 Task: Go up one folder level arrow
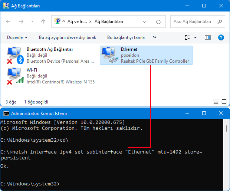[43, 22]
